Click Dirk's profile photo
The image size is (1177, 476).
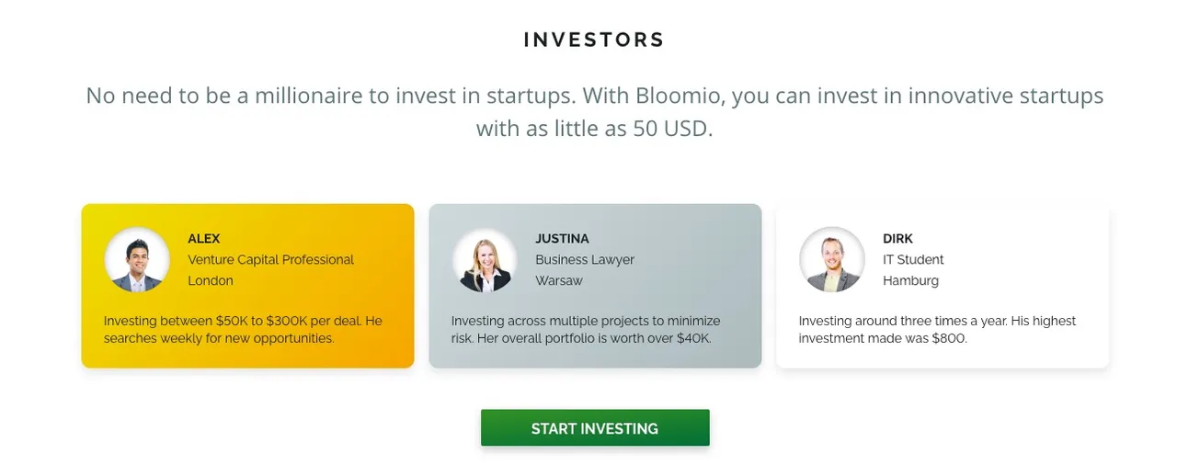click(x=832, y=260)
